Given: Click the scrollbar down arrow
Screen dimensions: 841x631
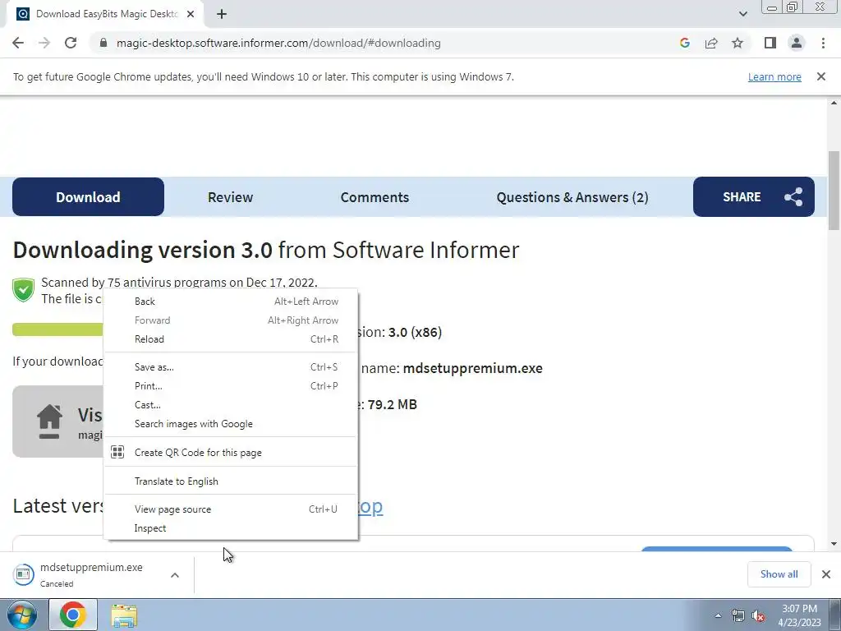Looking at the screenshot, I should point(834,544).
